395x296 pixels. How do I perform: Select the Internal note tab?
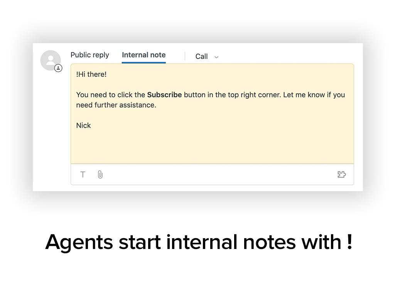(x=143, y=55)
